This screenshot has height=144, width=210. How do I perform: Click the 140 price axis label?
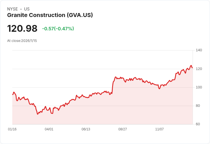[x=199, y=50]
